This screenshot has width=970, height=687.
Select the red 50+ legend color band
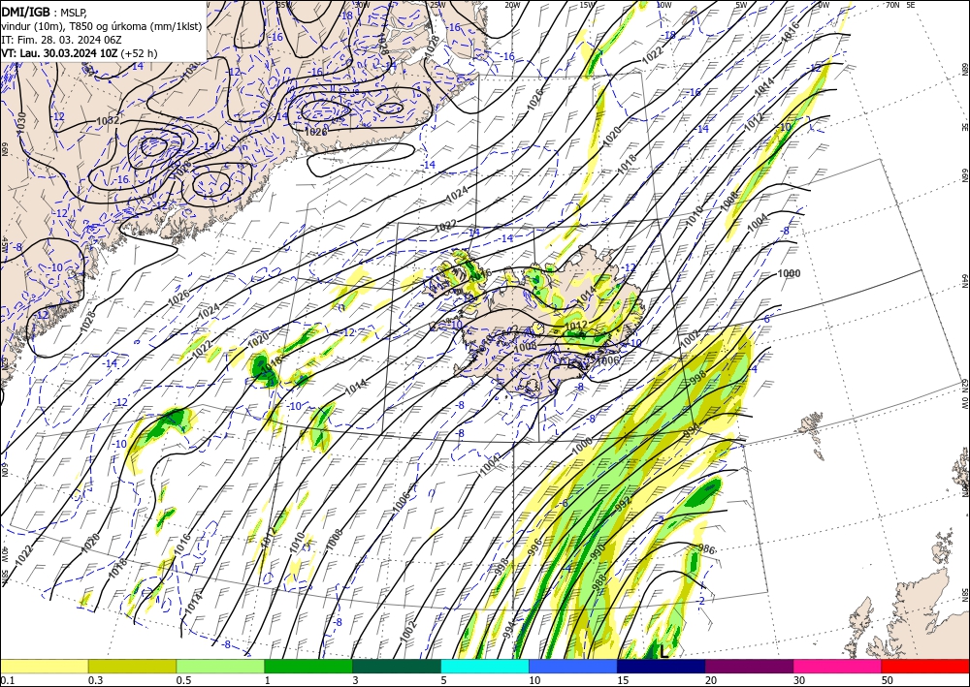pos(925,666)
